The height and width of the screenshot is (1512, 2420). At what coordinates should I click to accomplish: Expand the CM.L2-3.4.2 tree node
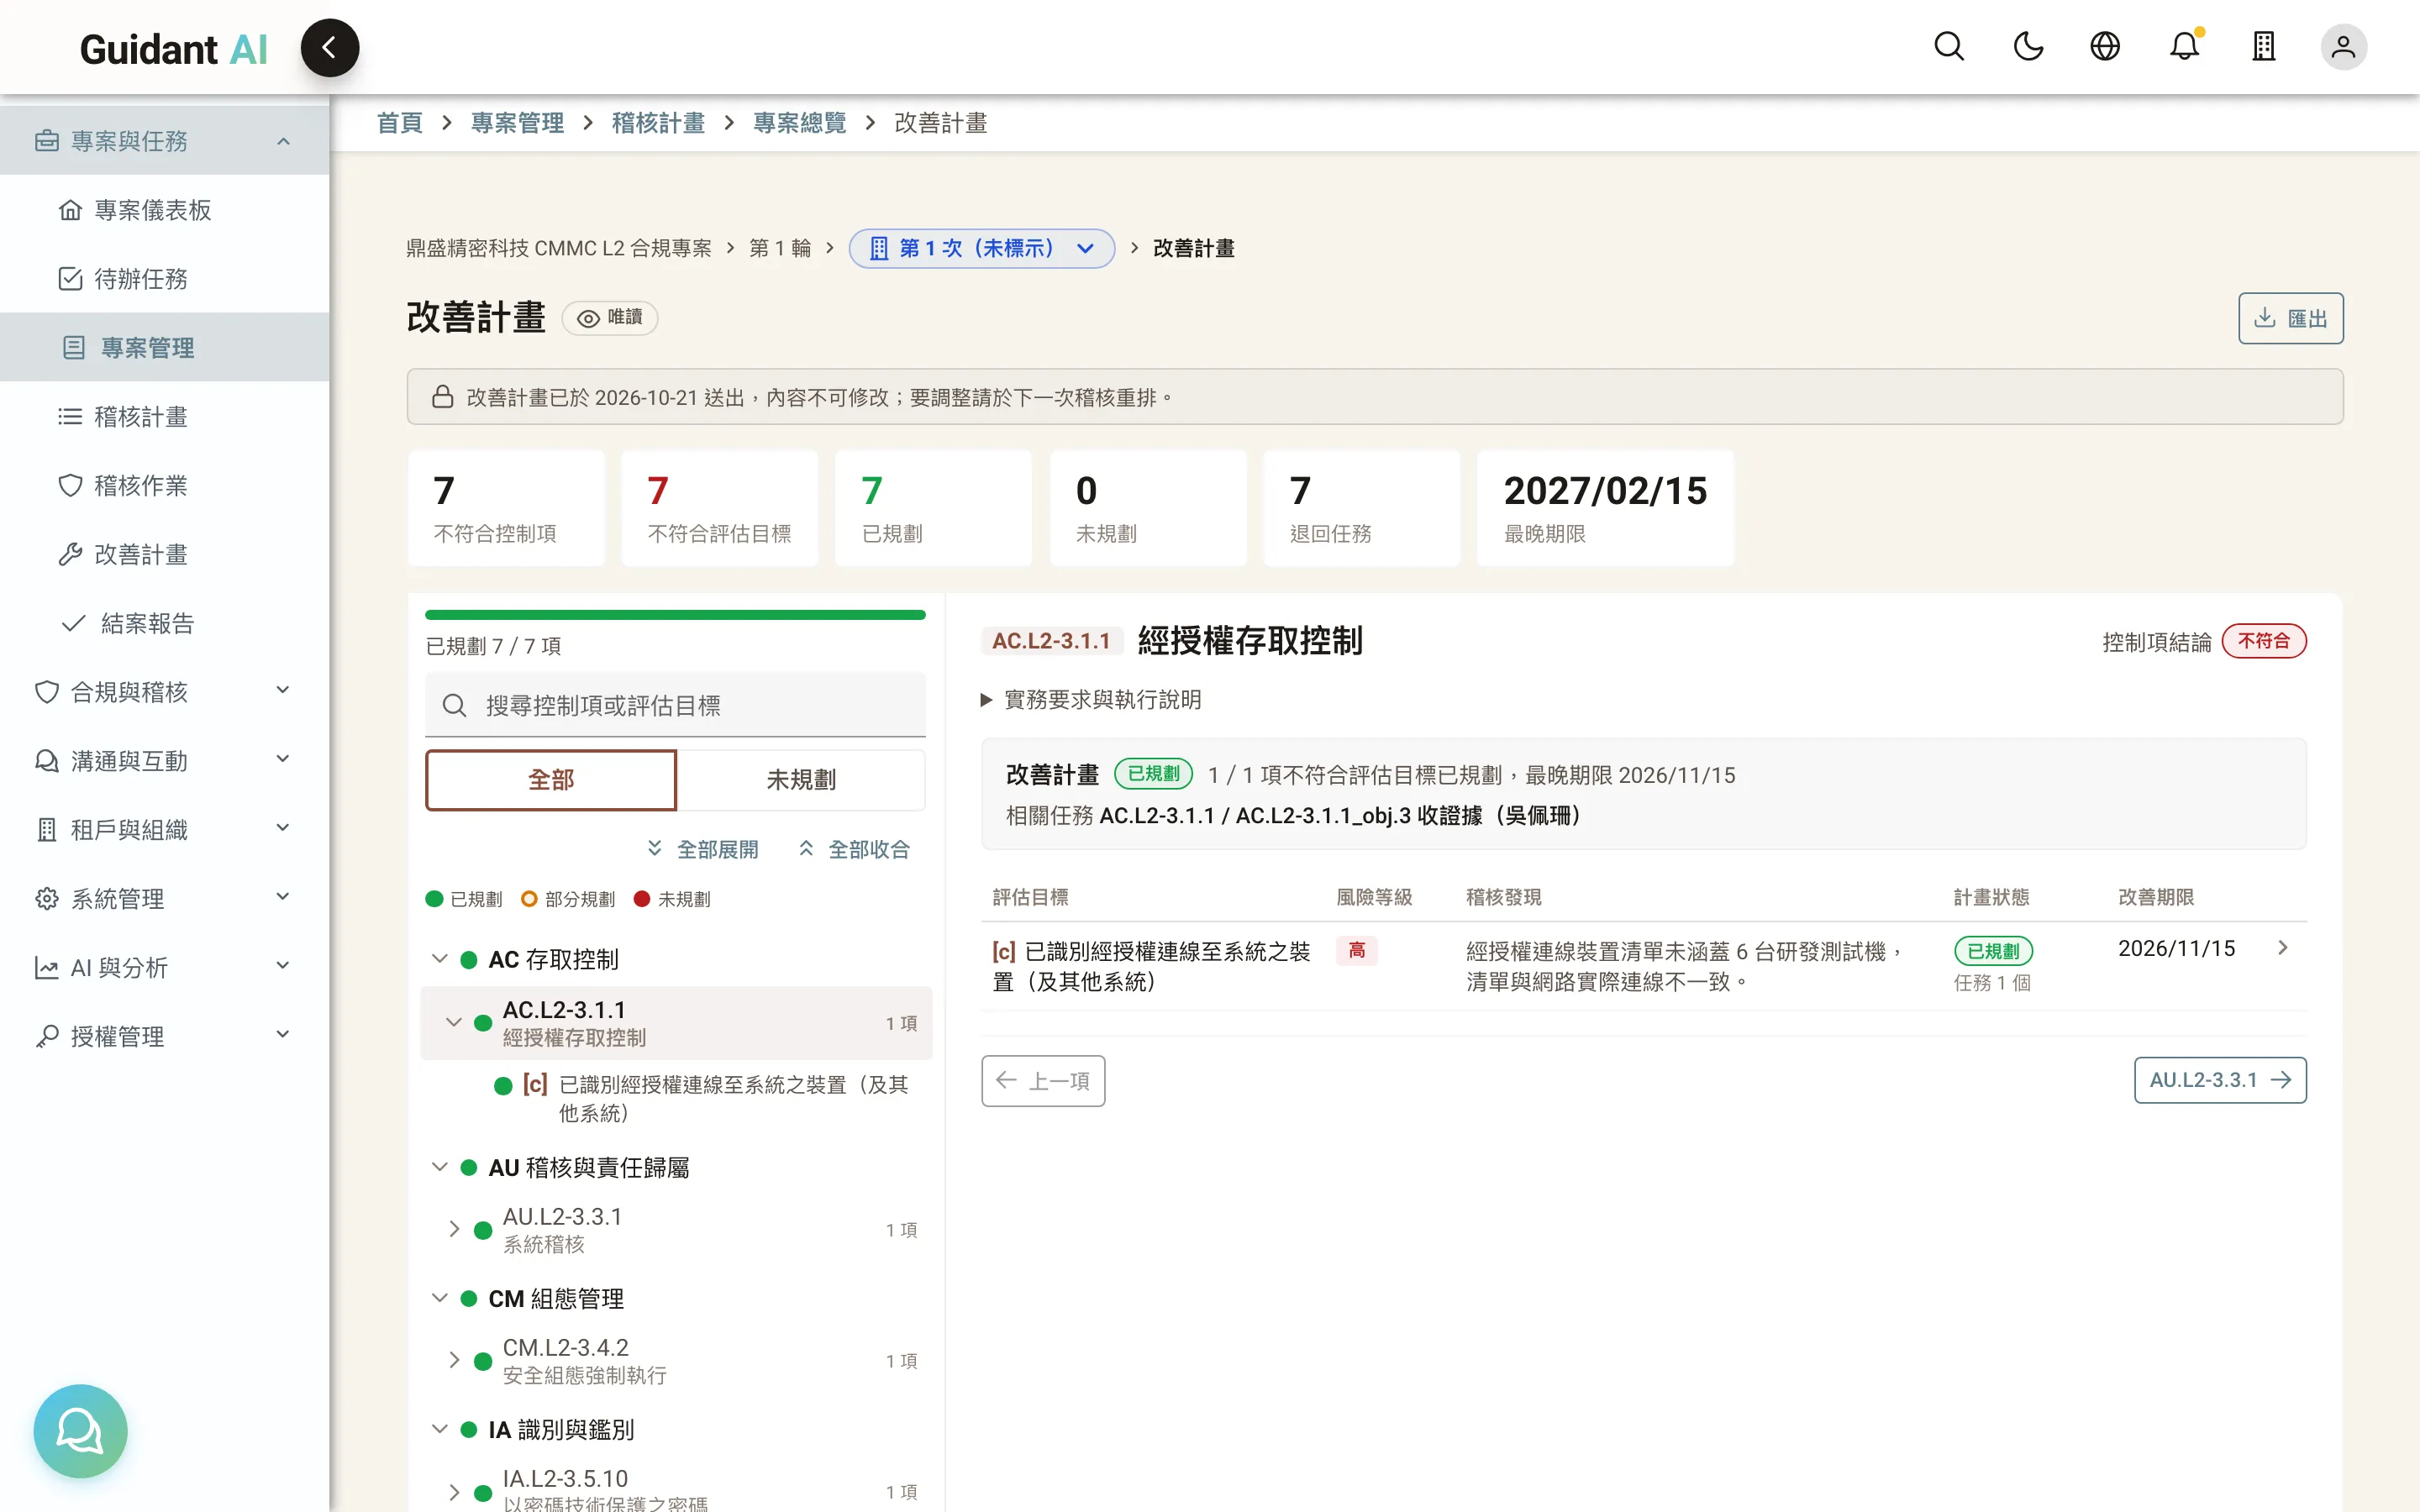(453, 1360)
